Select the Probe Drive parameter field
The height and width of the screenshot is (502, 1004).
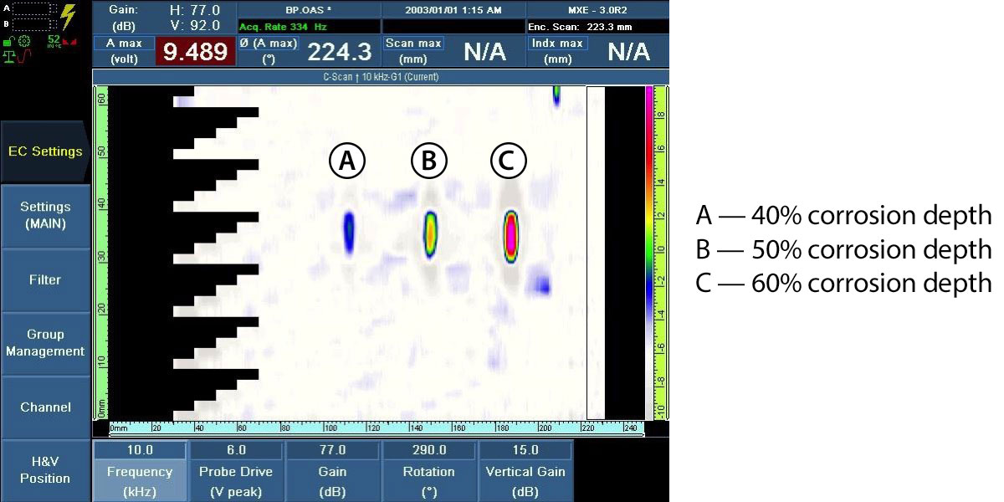[x=236, y=471]
